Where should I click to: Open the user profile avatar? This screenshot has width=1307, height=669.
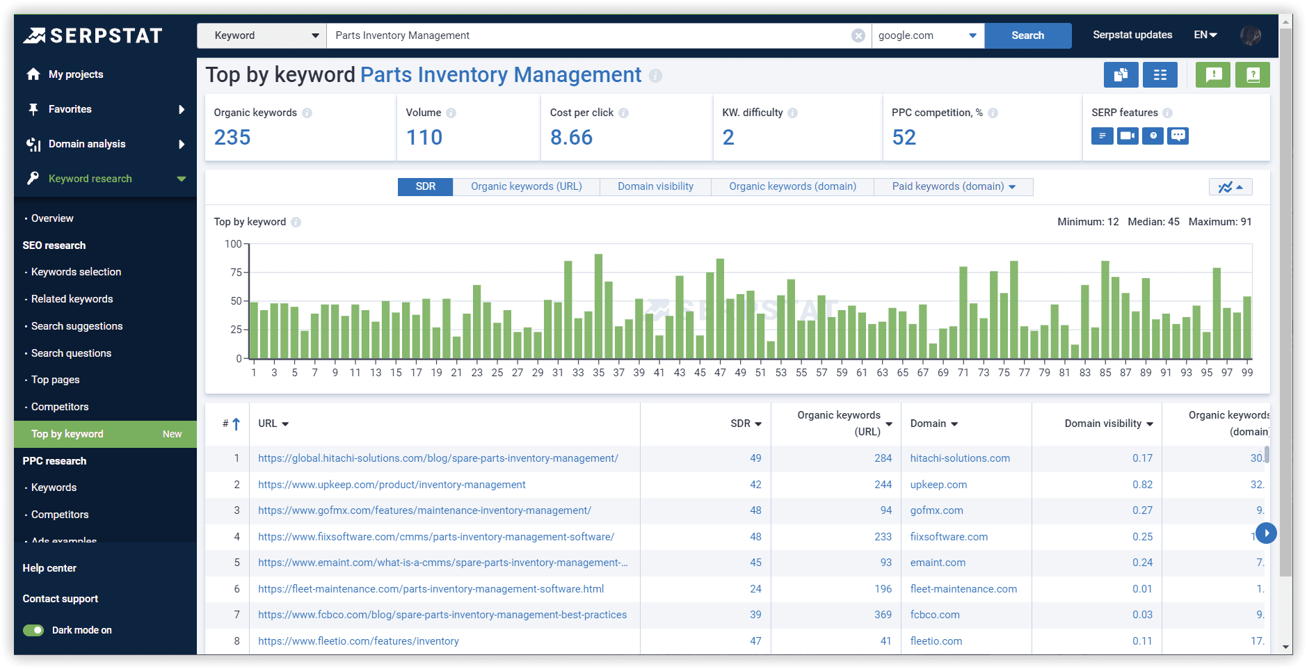(x=1250, y=35)
